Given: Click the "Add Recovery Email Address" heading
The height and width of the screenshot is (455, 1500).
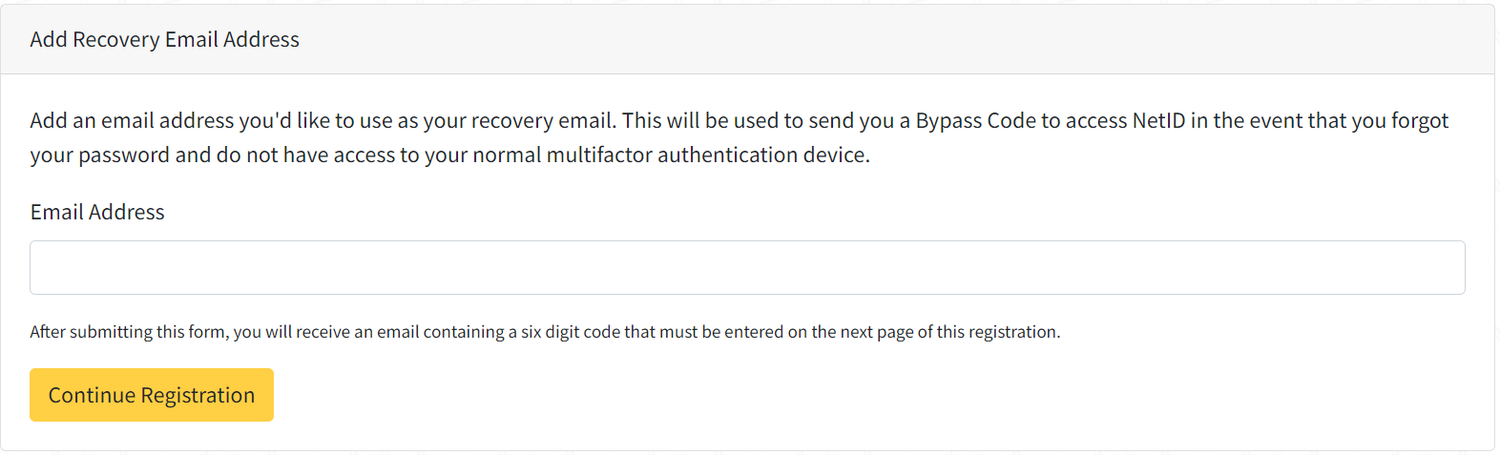Looking at the screenshot, I should pos(164,39).
